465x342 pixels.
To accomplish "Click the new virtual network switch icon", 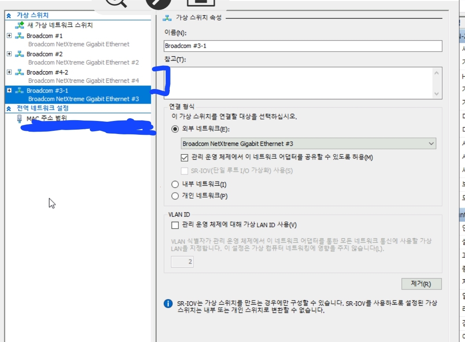I will (20, 25).
